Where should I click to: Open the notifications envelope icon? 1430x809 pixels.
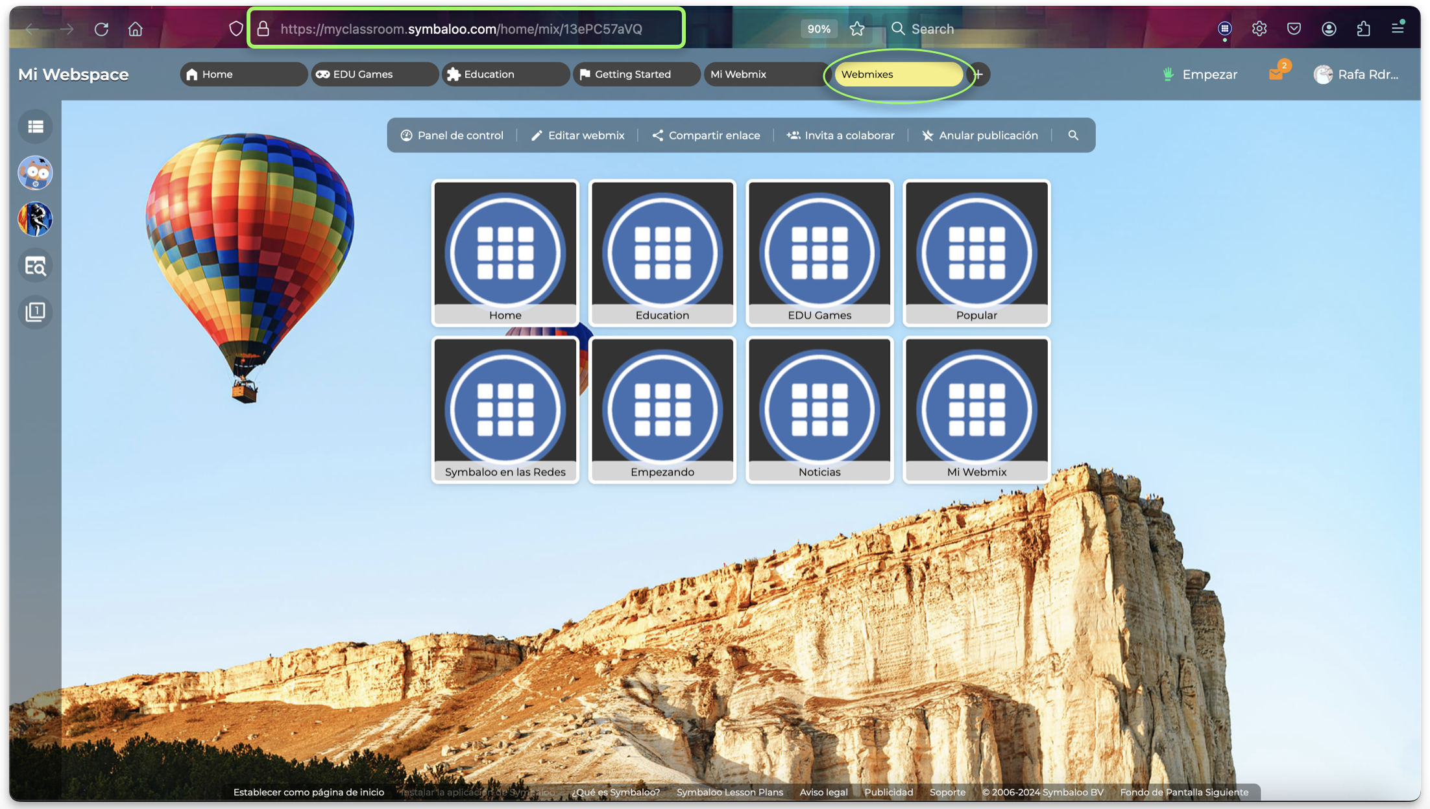pos(1276,73)
